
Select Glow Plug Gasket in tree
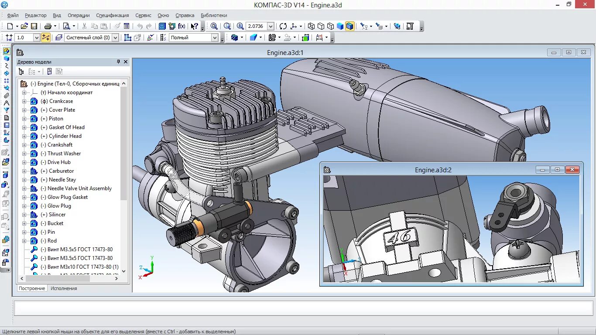64,197
